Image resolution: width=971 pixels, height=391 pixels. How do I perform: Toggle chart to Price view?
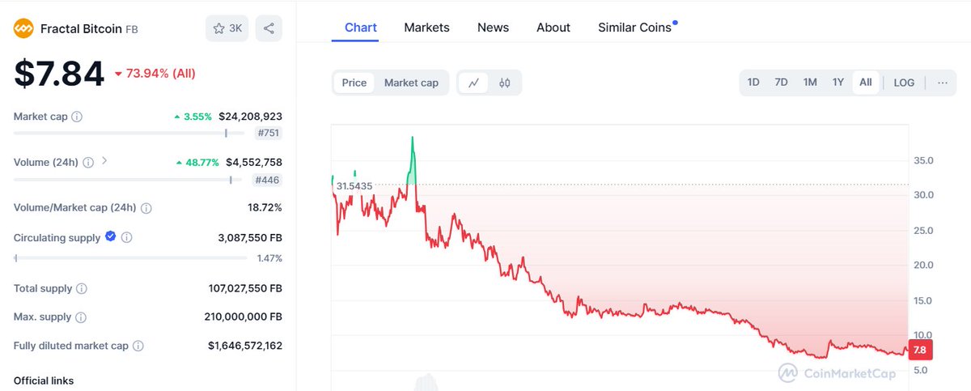(x=354, y=83)
